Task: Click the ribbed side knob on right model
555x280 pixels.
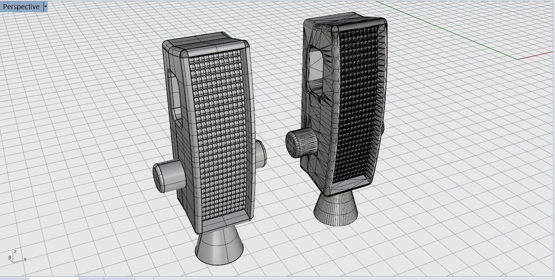Action: (301, 142)
